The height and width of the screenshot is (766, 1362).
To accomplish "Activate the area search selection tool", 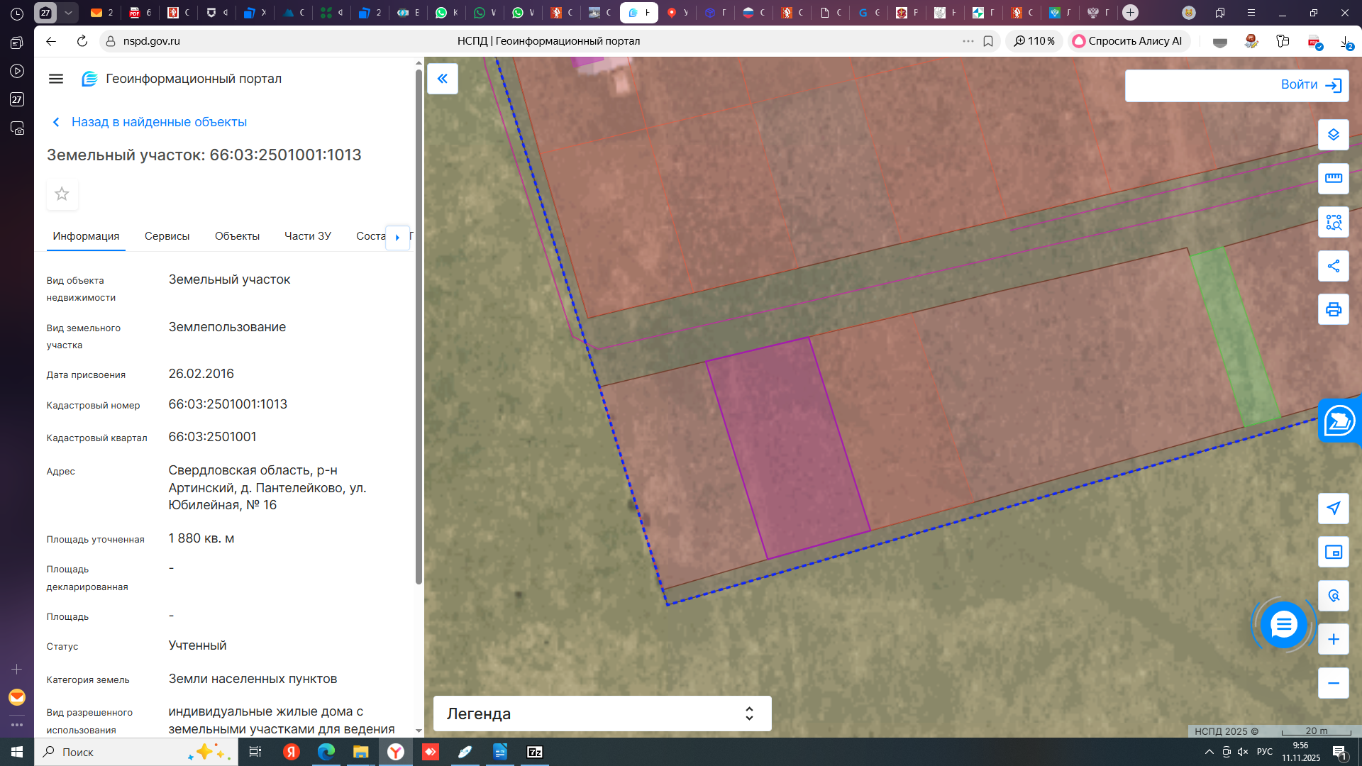I will 1333,223.
